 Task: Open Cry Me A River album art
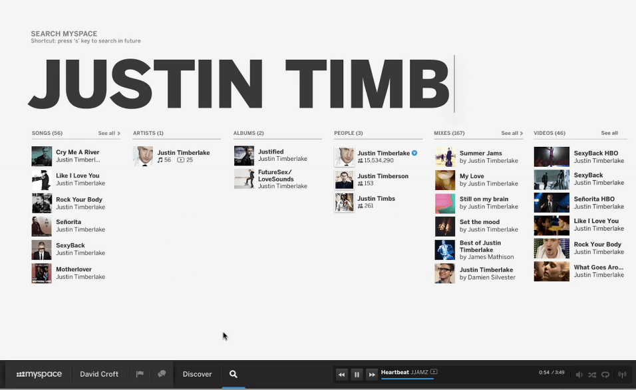tap(42, 156)
